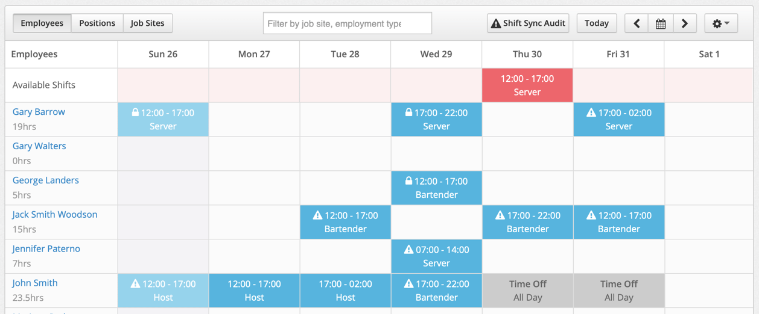Open Gary Walters employee link
Viewport: 759px width, 314px height.
39,146
